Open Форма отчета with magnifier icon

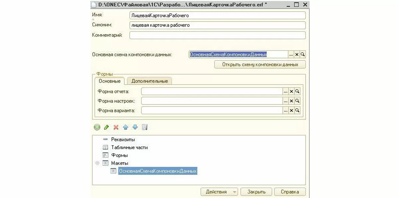point(297,91)
